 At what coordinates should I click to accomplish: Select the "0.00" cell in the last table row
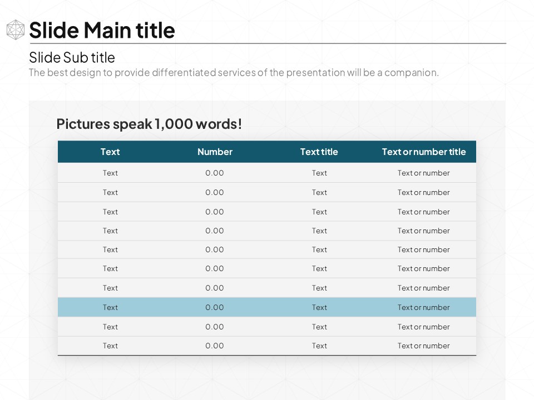click(x=215, y=346)
